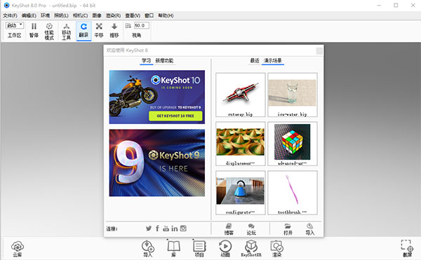
Task: Click the LinkedIn icon
Action: (x=175, y=228)
